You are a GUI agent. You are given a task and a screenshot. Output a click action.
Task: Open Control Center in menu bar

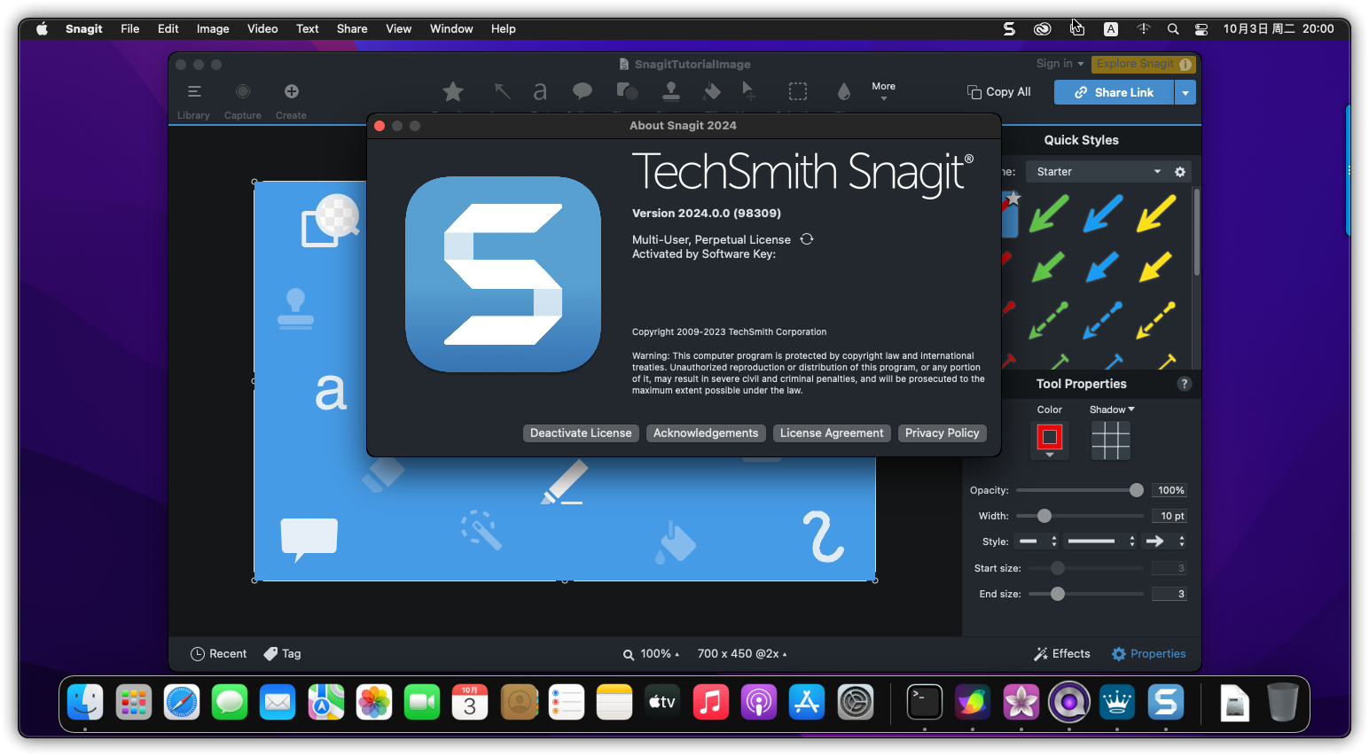tap(1201, 29)
